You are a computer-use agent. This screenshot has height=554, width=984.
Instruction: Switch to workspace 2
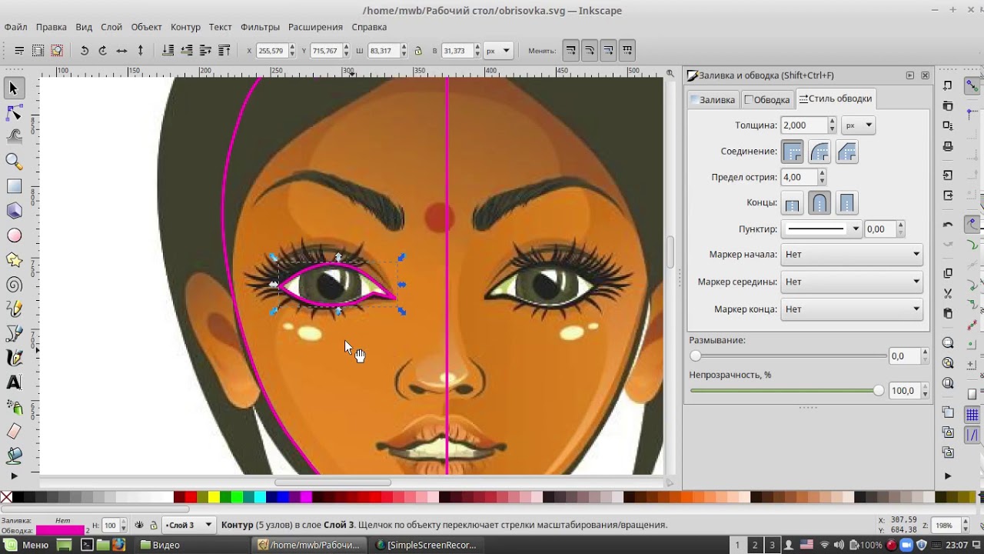[754, 545]
